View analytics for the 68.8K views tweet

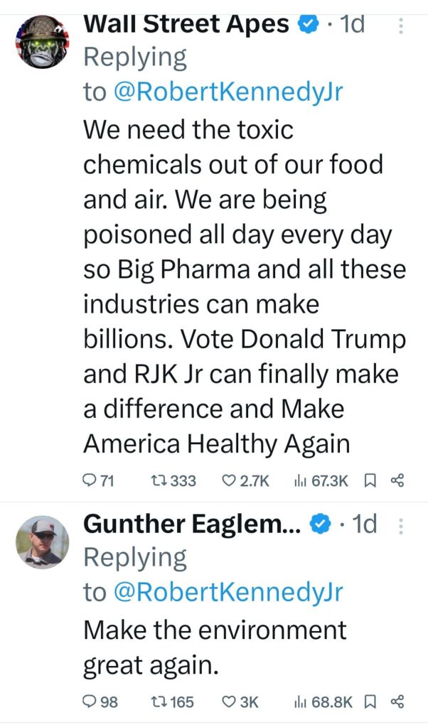coord(299,701)
